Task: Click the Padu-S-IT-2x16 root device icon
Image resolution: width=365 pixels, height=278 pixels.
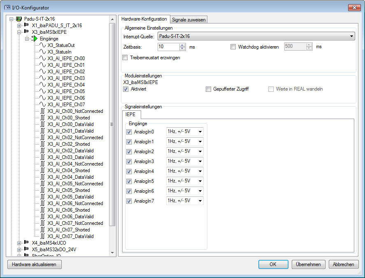Action: click(x=19, y=19)
